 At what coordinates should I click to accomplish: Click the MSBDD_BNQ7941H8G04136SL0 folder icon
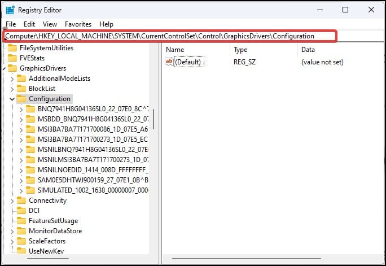(30, 119)
